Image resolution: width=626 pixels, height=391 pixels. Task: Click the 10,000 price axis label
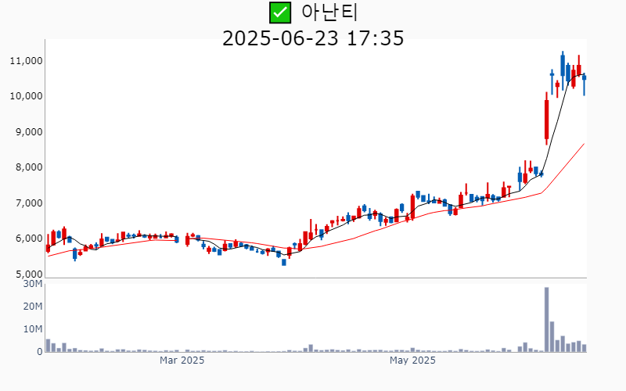(26, 96)
